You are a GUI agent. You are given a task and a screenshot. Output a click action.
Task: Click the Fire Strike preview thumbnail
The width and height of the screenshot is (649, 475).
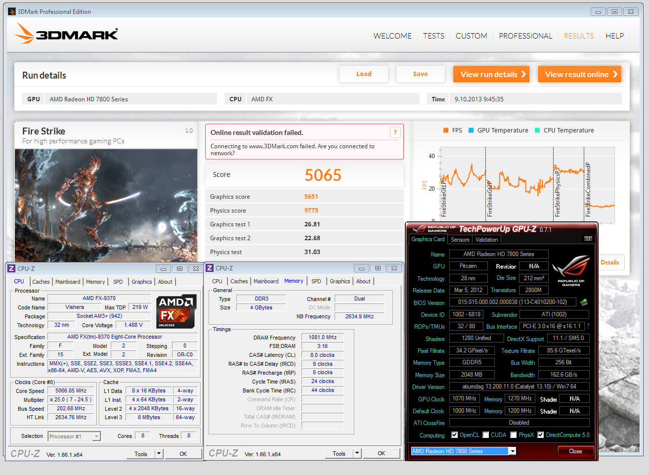(x=106, y=206)
